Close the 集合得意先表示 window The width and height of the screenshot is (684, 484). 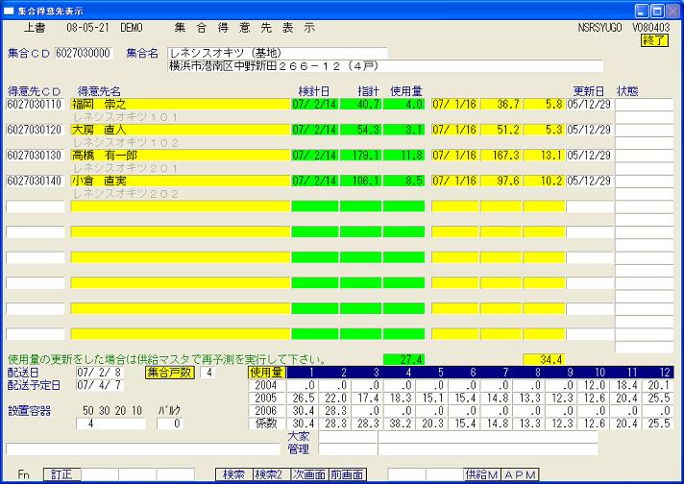[x=672, y=11]
